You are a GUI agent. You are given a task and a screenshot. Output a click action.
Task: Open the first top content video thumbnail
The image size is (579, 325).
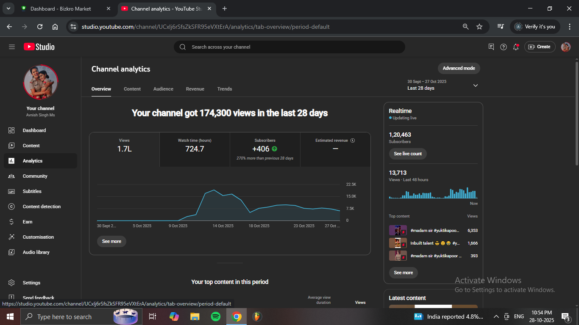(x=398, y=231)
